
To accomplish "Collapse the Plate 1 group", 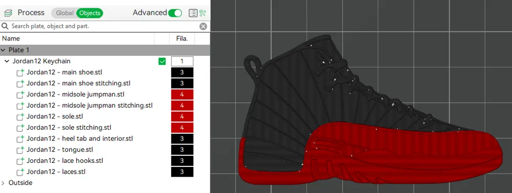I will (x=3, y=50).
